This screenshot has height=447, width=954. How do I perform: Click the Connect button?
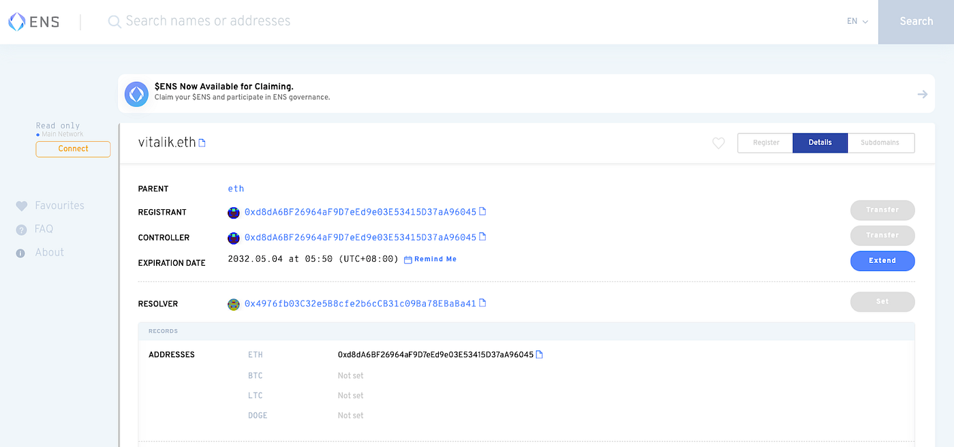pyautogui.click(x=73, y=149)
